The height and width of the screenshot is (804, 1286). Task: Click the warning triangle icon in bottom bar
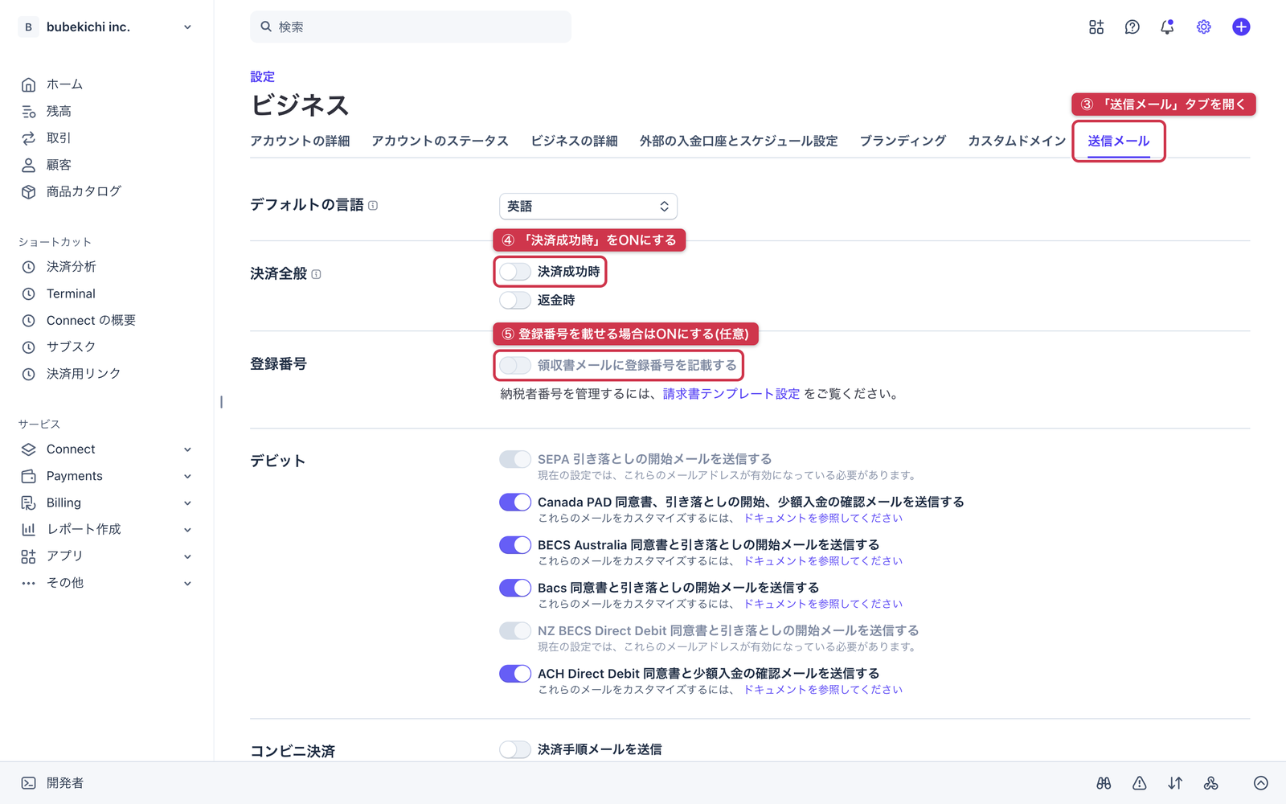coord(1139,783)
